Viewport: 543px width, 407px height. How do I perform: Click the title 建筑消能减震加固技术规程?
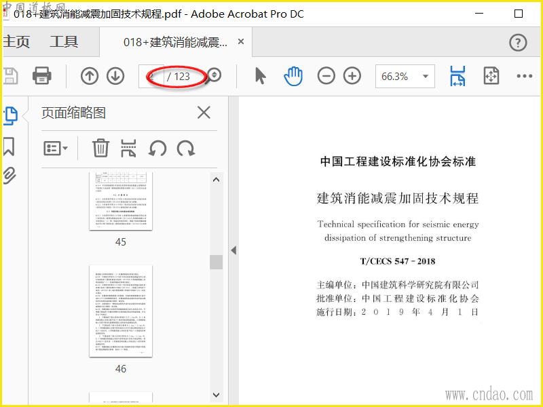coord(398,198)
